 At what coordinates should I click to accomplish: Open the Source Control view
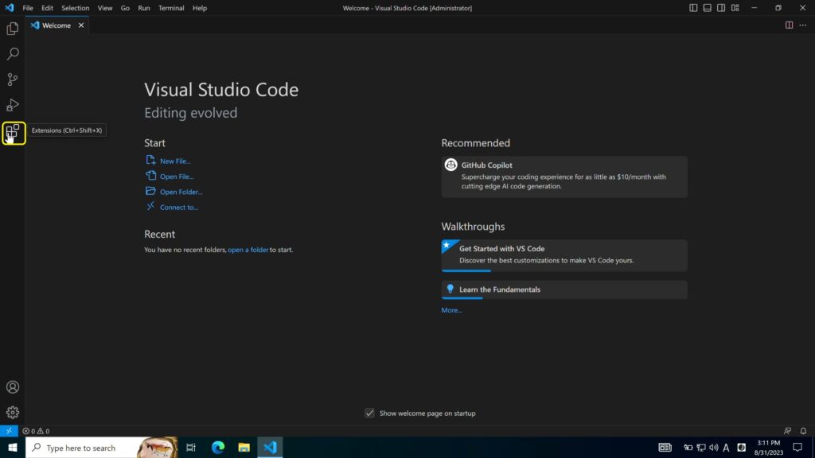coord(13,80)
